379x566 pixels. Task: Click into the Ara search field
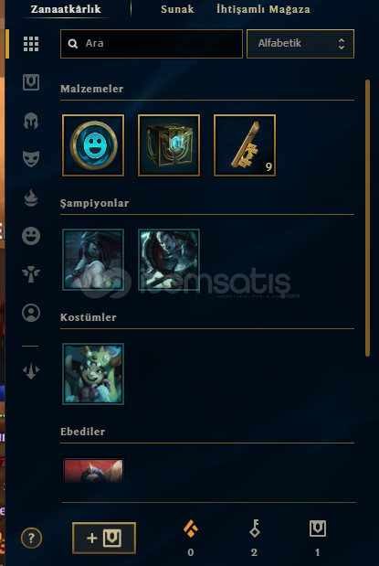coord(152,44)
